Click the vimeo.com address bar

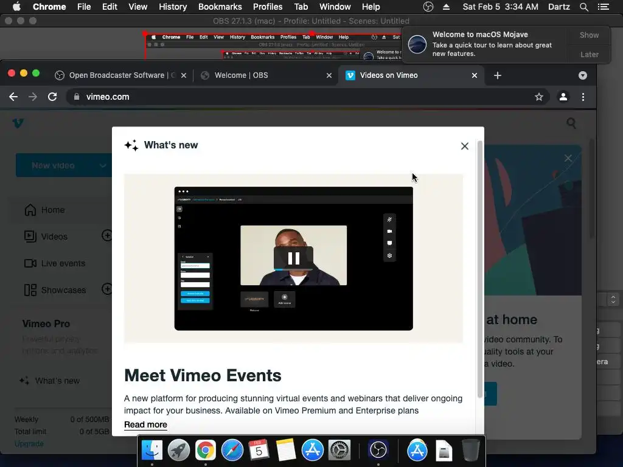pyautogui.click(x=306, y=97)
